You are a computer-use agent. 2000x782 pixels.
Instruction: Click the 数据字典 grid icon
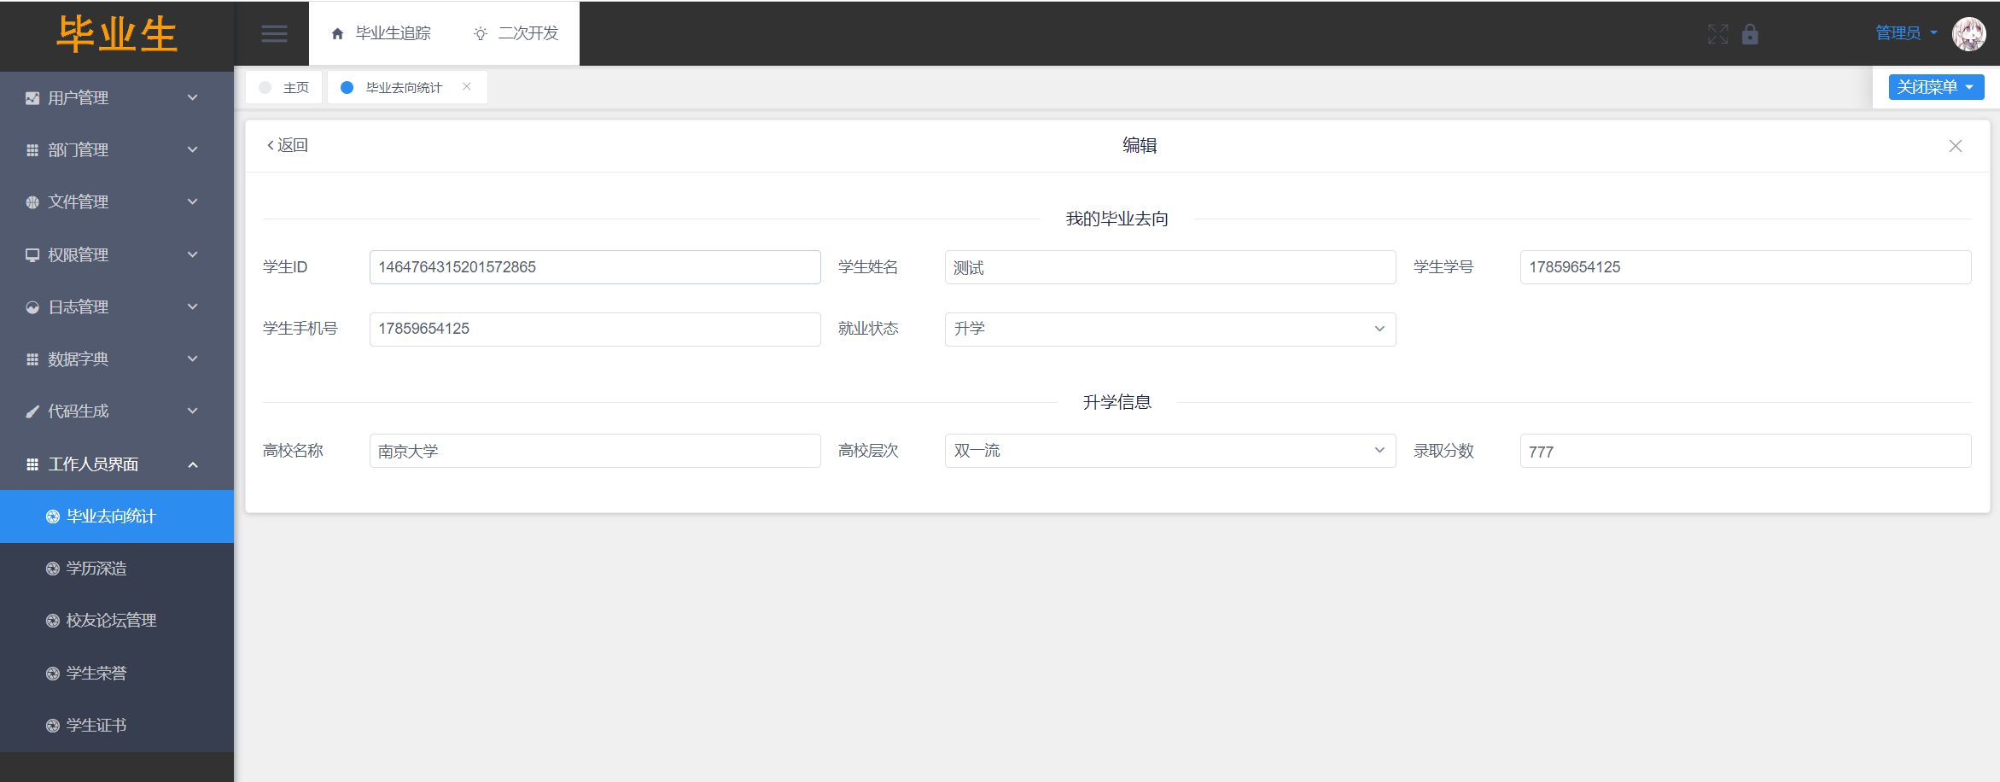pos(32,359)
